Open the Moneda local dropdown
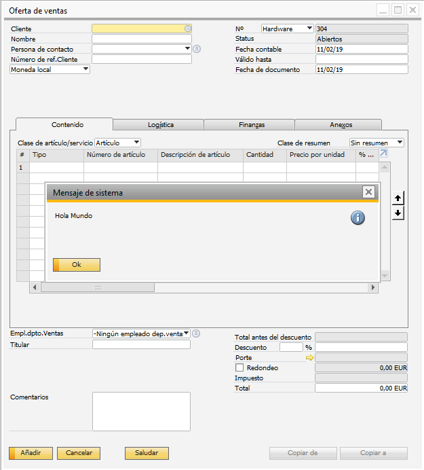The height and width of the screenshot is (470, 424). tap(85, 69)
